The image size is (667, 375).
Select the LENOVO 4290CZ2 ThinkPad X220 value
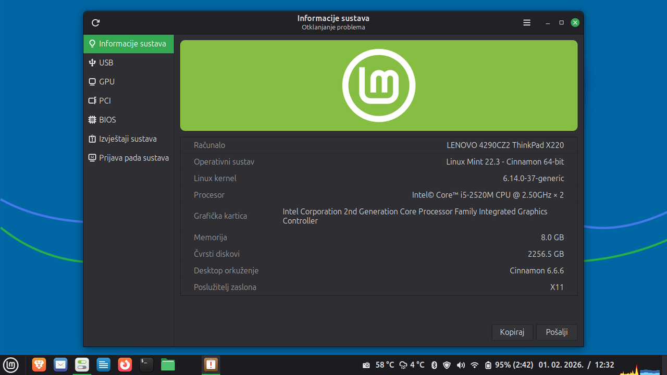[505, 145]
